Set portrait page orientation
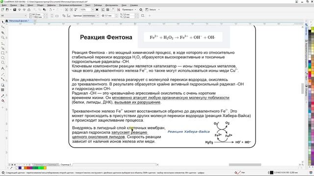The width and height of the screenshot is (314, 176). coord(52,16)
